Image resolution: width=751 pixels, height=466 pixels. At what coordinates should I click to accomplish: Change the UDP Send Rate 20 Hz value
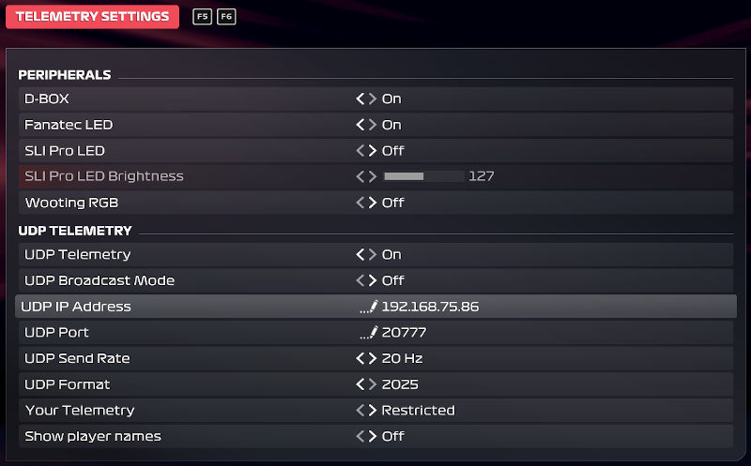point(402,358)
